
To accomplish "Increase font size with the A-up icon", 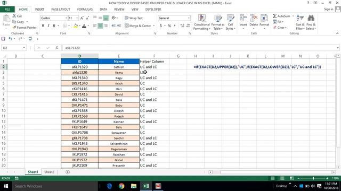I will [82, 18].
